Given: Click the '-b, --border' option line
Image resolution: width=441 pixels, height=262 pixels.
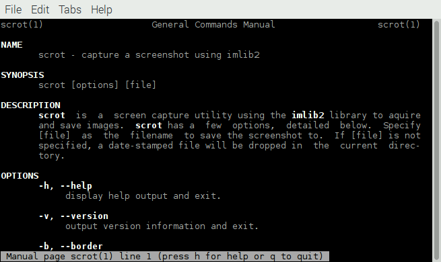Looking at the screenshot, I should pos(71,246).
